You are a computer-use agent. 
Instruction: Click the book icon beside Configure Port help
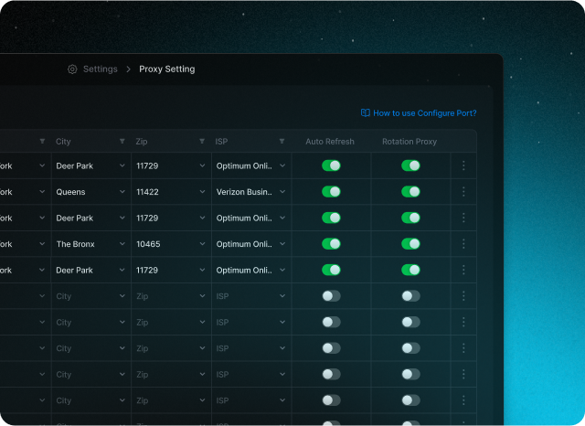[365, 113]
